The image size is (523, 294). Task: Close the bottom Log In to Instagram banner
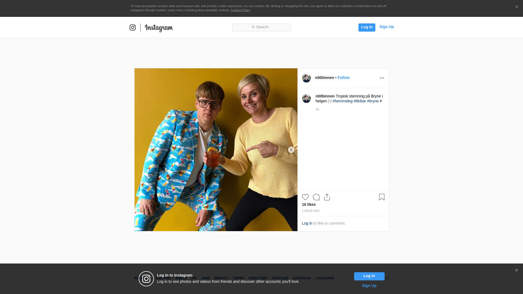[516, 270]
